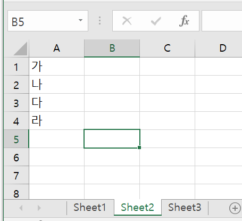Select row 8 header
Image resolution: width=242 pixels, height=221 pixels.
pyautogui.click(x=16, y=192)
